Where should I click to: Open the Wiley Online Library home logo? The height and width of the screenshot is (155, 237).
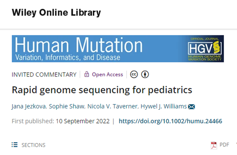point(56,12)
